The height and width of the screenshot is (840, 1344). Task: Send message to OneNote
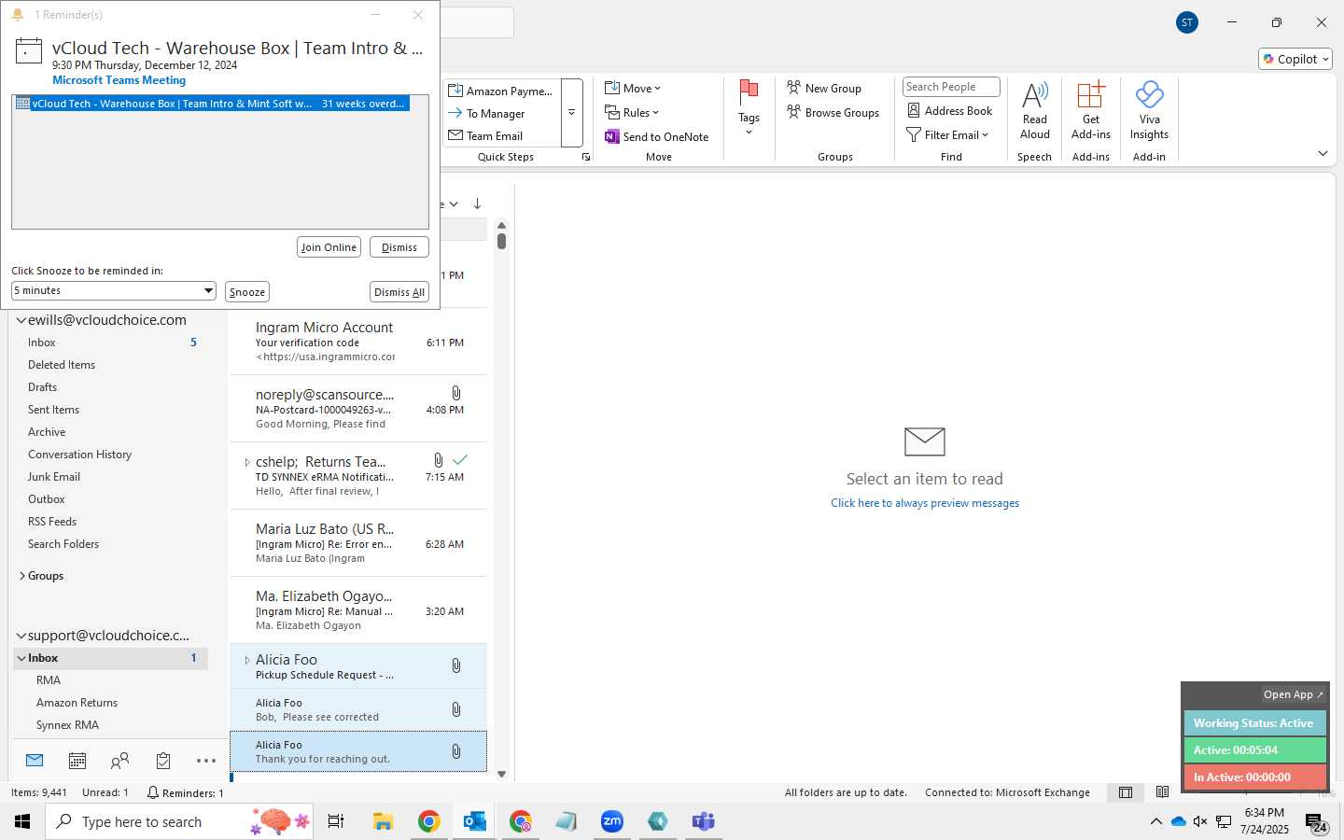[657, 136]
